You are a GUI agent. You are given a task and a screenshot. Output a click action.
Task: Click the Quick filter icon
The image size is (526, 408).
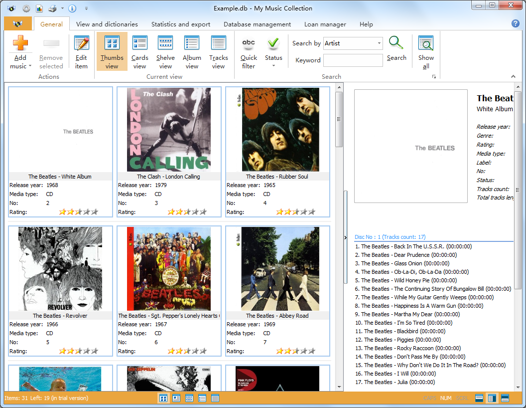249,44
